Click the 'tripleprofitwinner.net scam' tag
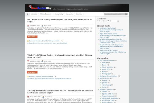The width and height of the screenshot is (154, 103). coord(63,79)
